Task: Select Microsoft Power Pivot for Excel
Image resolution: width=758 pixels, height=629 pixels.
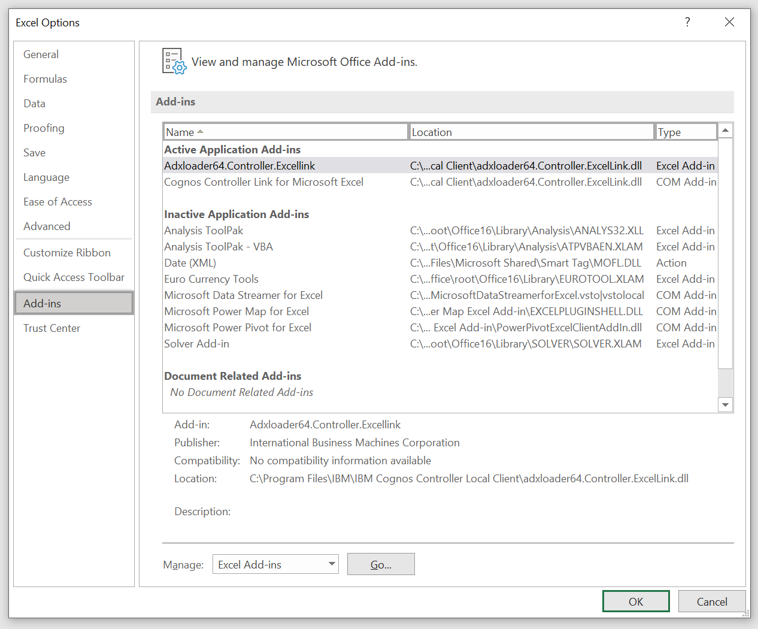Action: (440, 328)
